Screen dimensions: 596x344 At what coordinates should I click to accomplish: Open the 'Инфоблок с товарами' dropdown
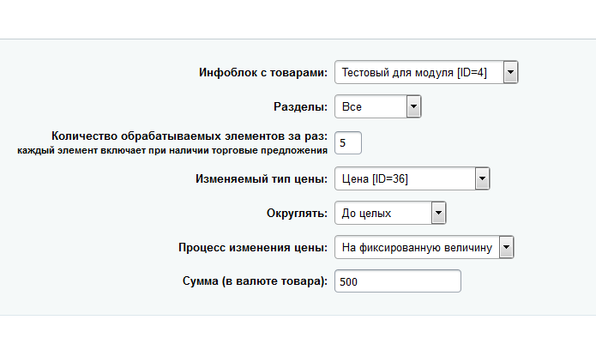(418, 73)
